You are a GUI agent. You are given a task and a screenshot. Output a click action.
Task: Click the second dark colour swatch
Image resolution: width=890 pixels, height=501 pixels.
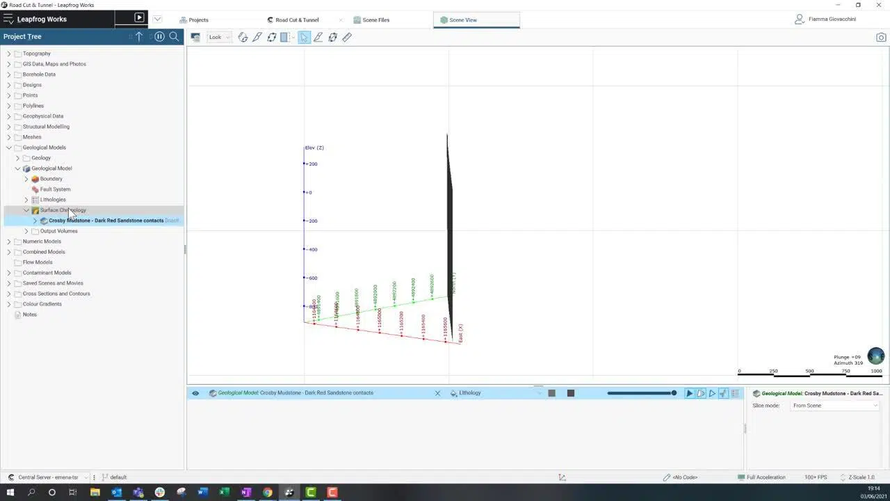(571, 393)
